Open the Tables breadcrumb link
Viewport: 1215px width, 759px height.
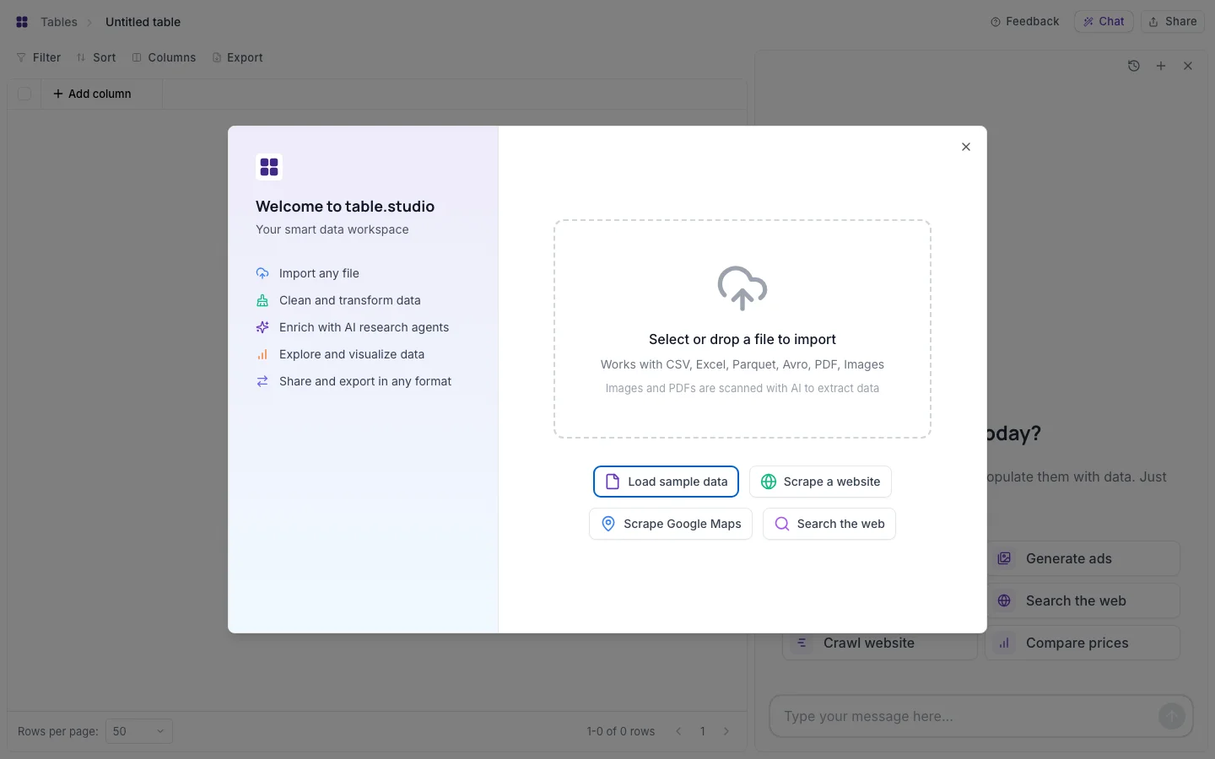(x=59, y=22)
